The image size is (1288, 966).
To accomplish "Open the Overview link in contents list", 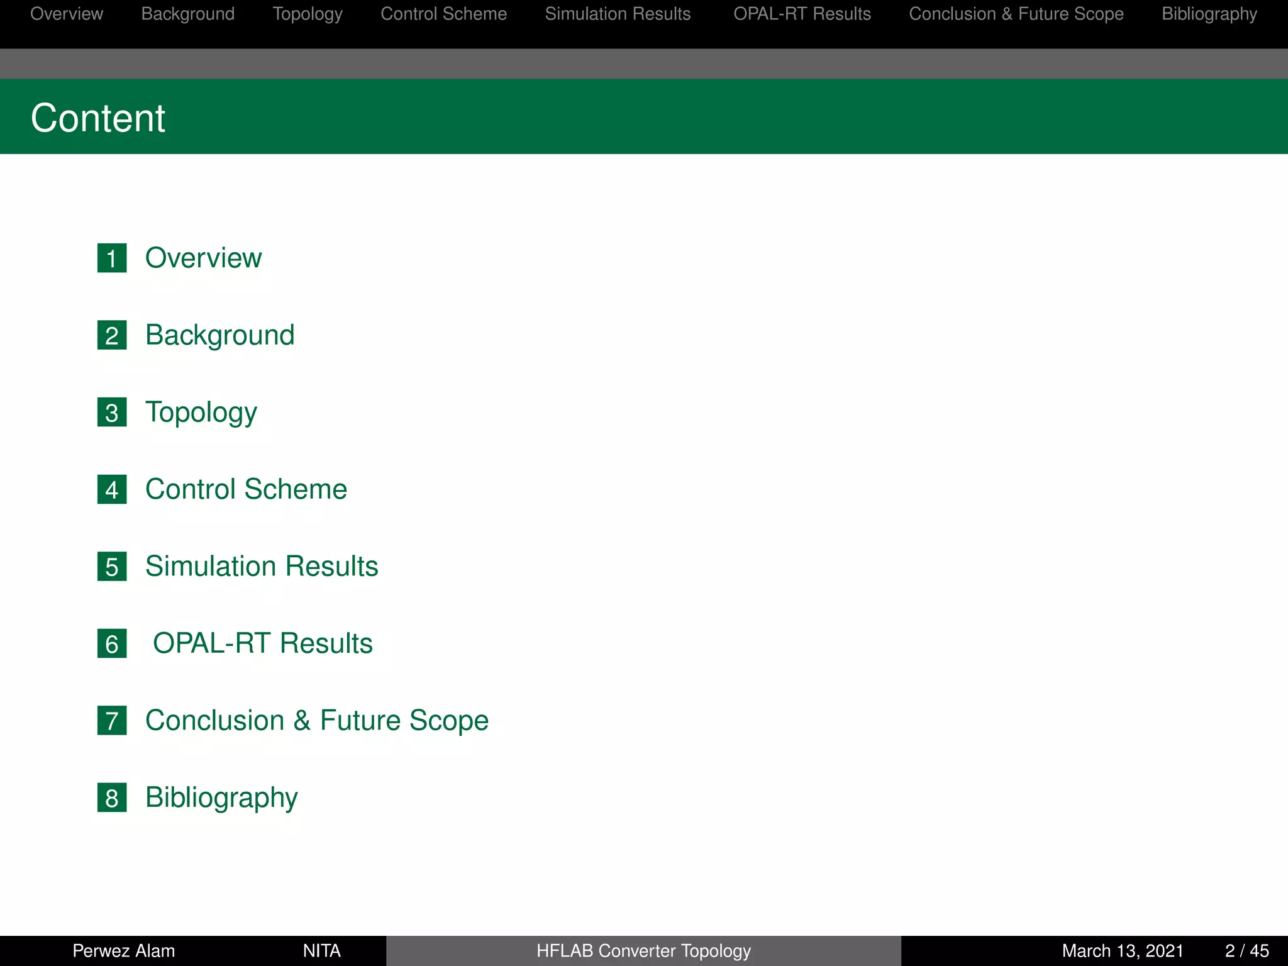I will (x=203, y=258).
